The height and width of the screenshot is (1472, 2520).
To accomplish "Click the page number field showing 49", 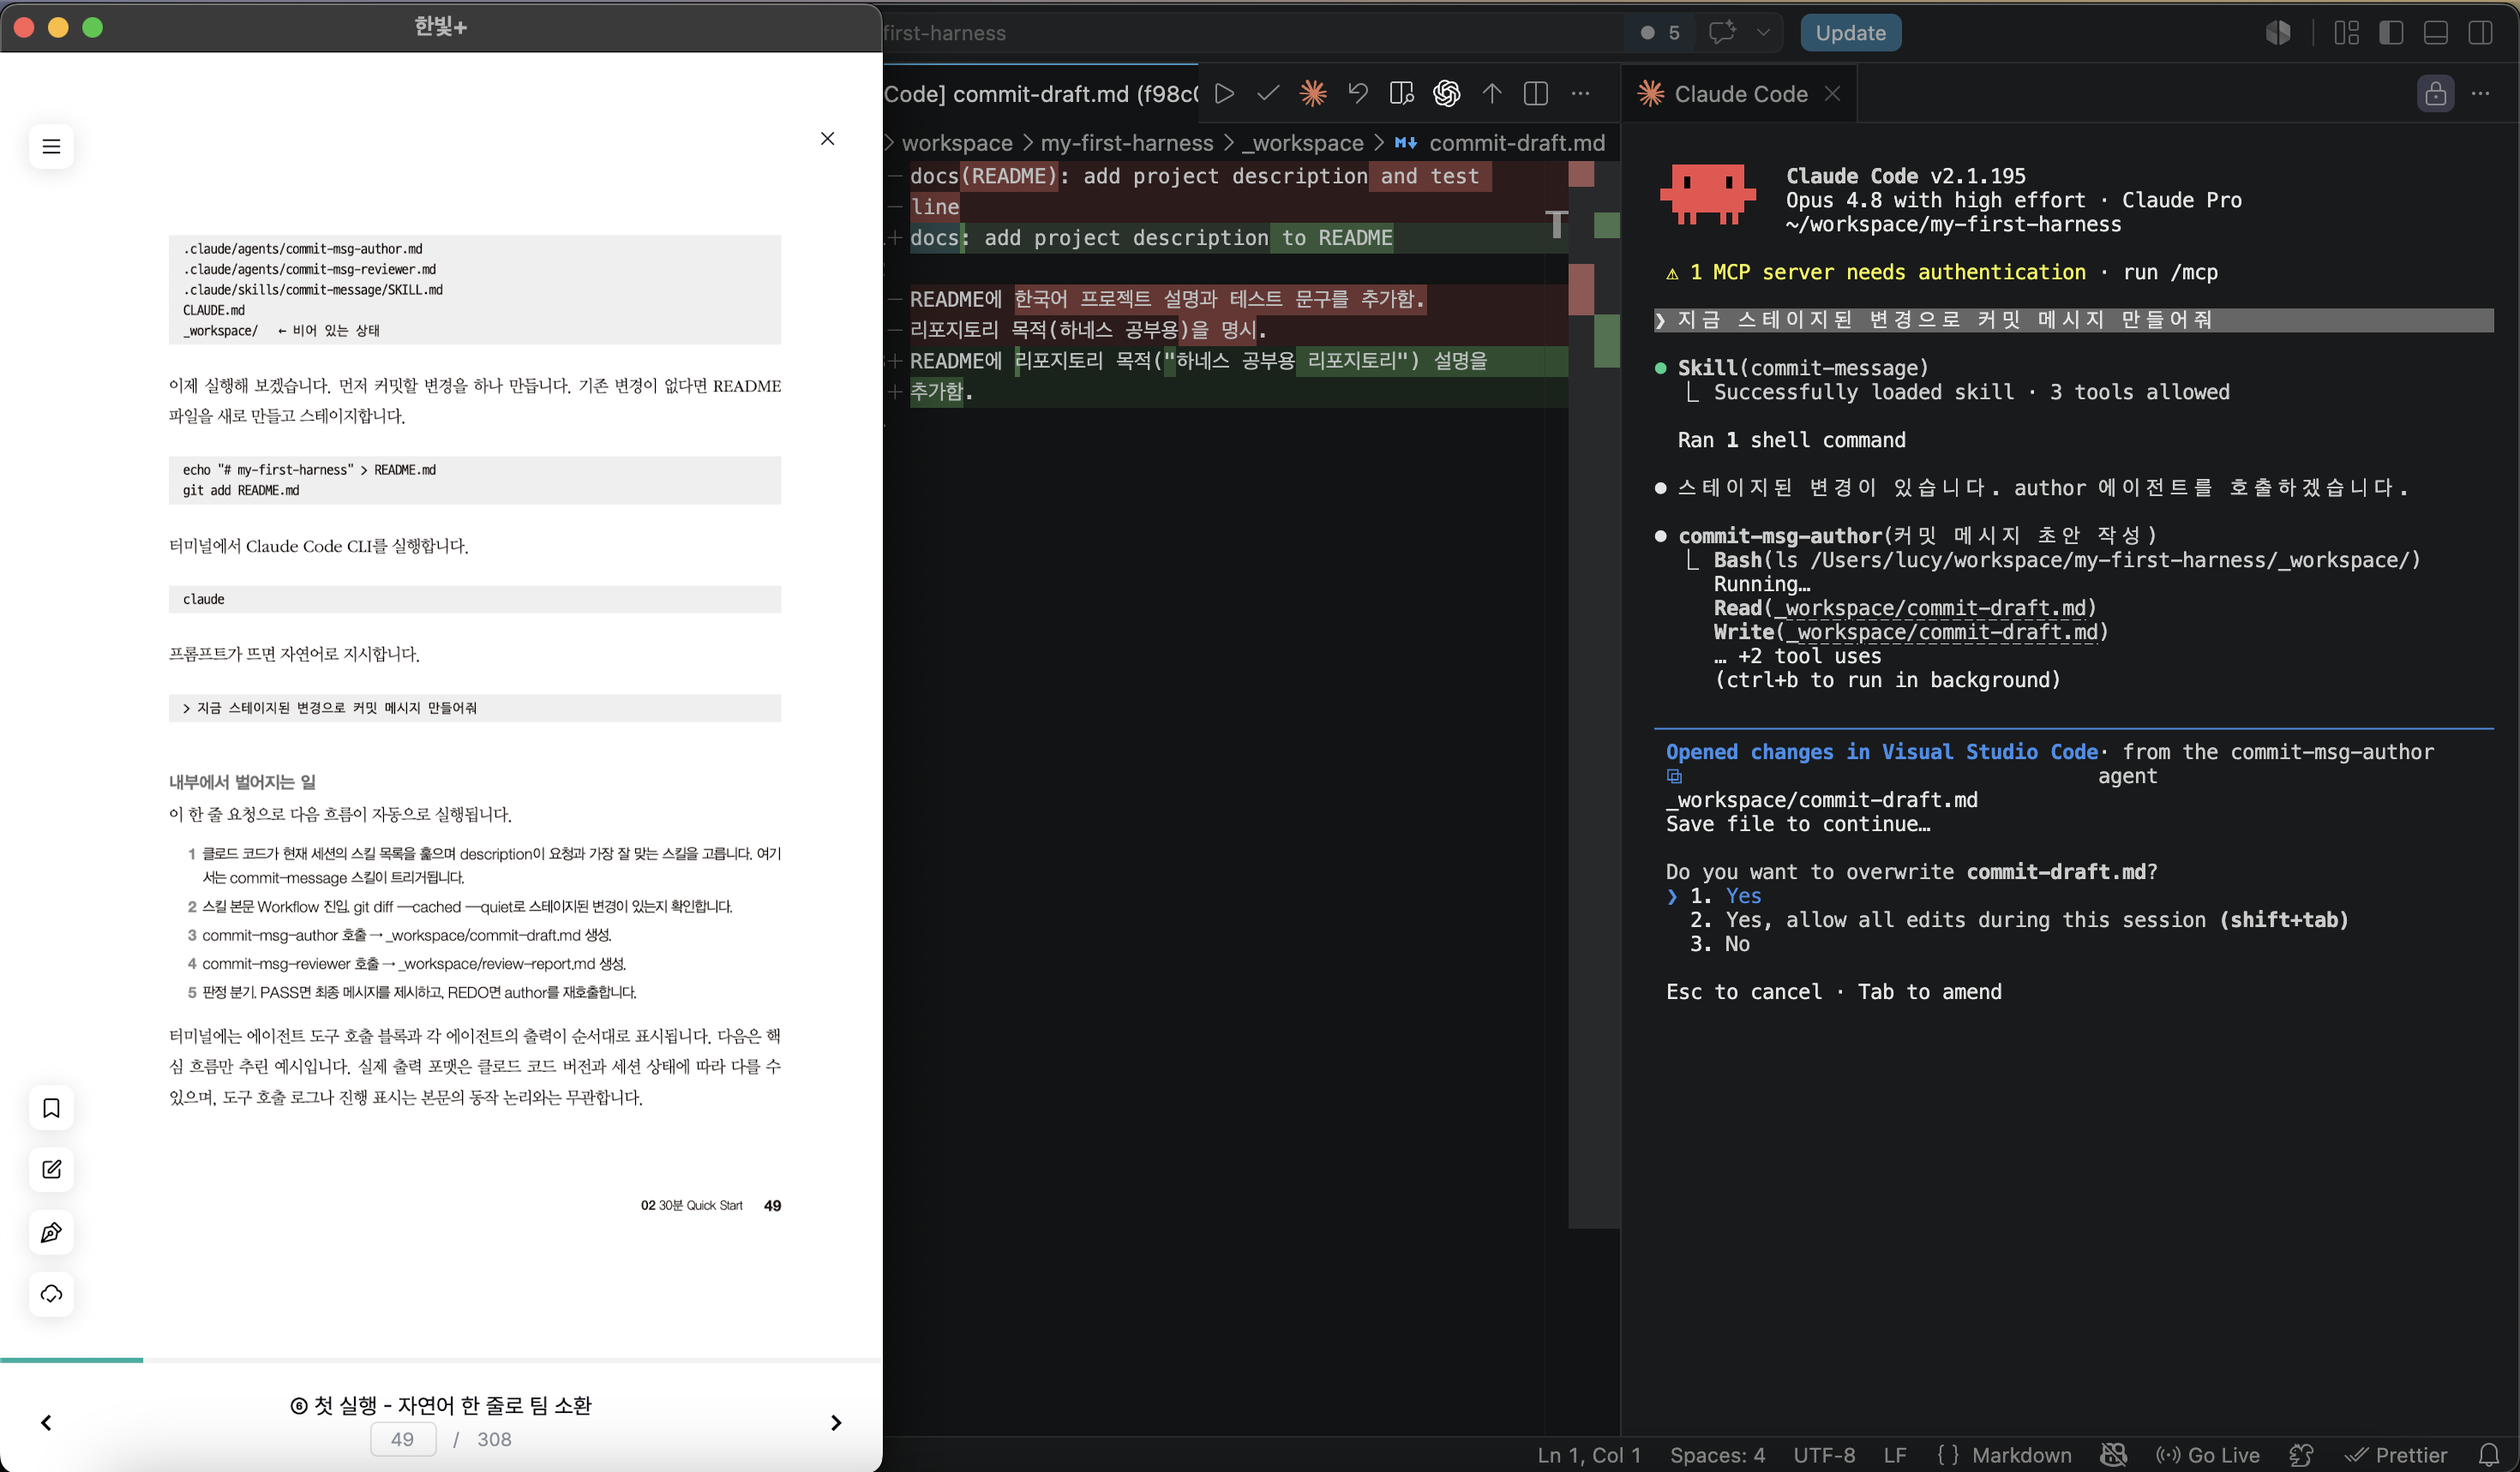I will 403,1439.
